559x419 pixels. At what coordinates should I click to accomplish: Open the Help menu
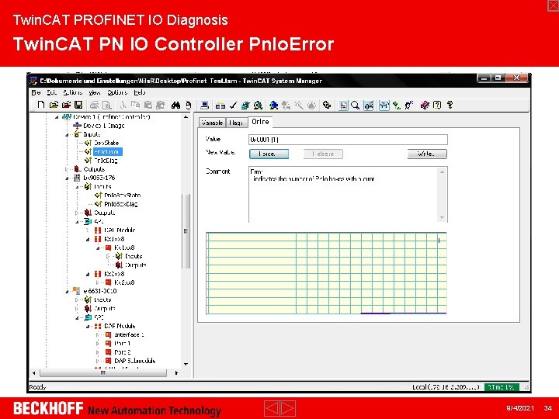tap(140, 92)
